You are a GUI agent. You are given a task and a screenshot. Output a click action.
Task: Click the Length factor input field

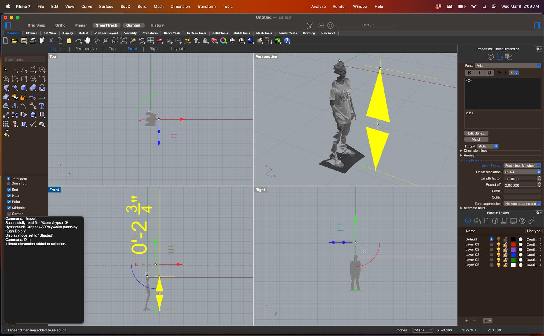point(520,178)
